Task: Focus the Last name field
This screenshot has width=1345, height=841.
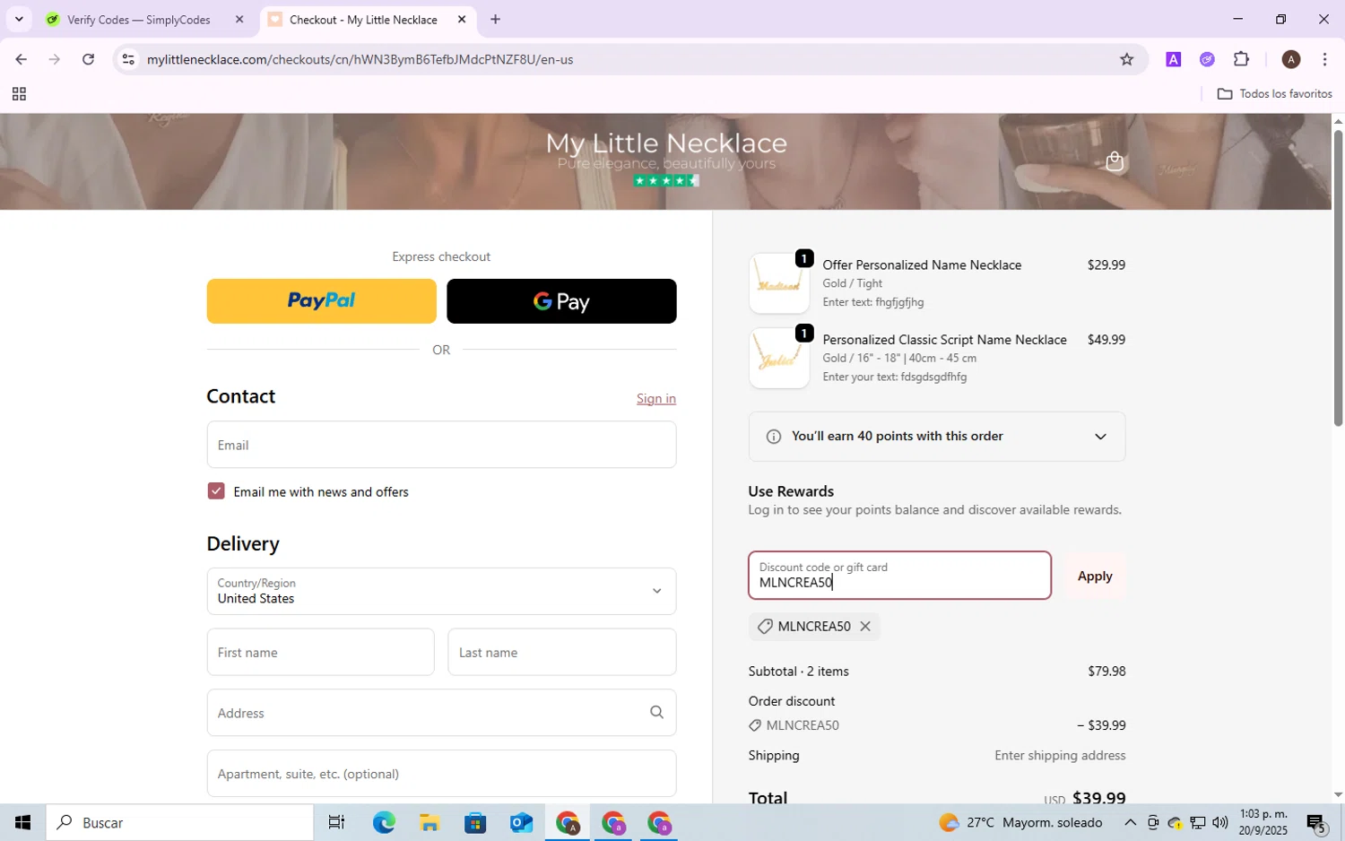Action: [x=562, y=652]
